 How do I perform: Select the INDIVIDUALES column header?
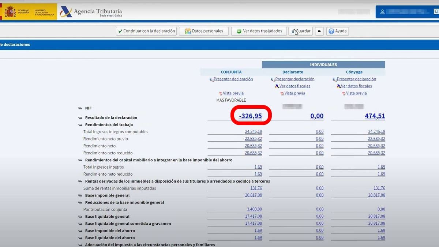click(323, 64)
